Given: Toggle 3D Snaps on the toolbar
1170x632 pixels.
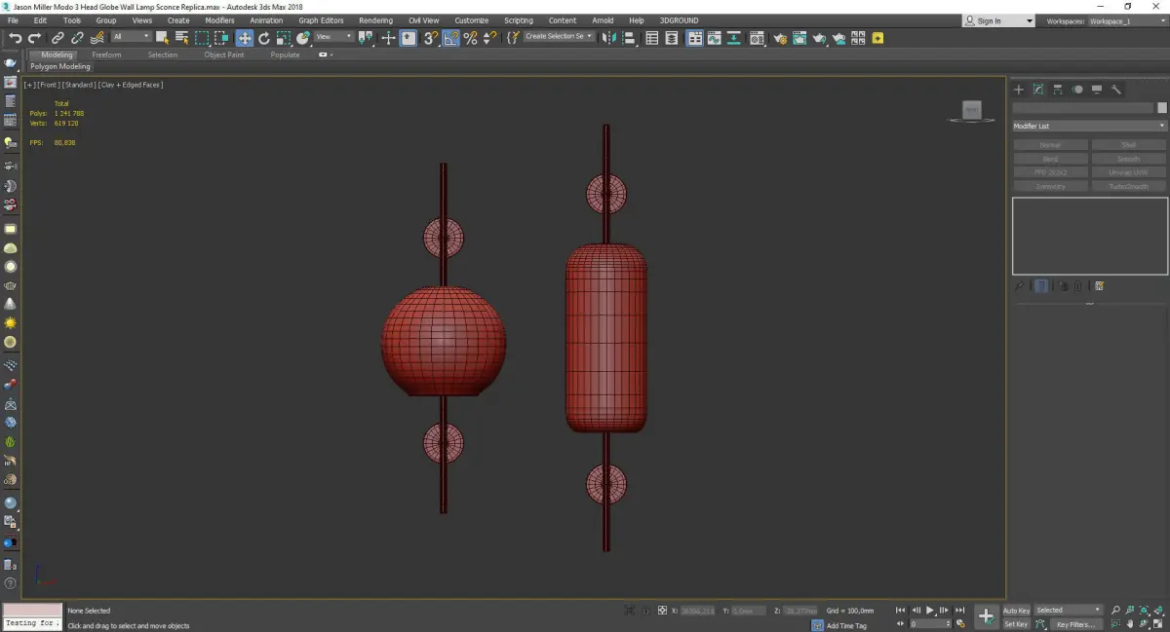Looking at the screenshot, I should (430, 38).
